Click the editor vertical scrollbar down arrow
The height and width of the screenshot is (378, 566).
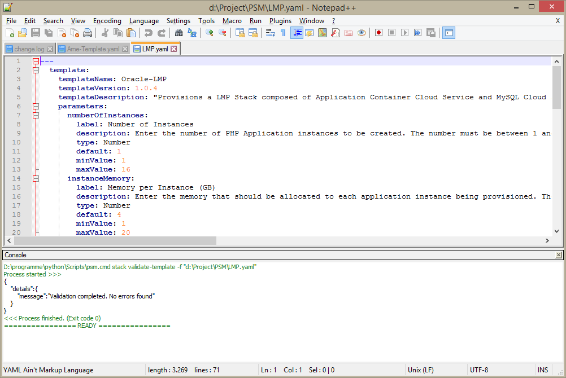tap(556, 231)
